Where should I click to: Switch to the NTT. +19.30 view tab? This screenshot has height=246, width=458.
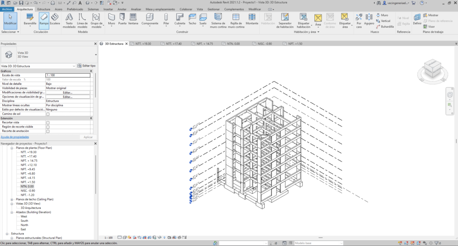143,44
